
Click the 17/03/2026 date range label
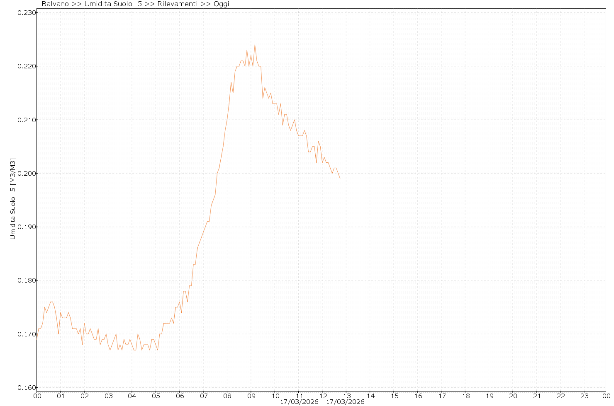[322, 402]
